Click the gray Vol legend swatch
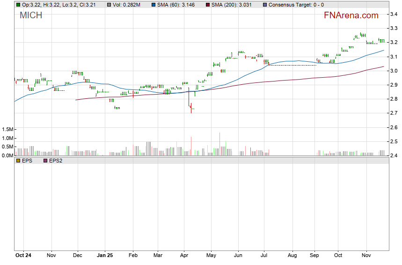This screenshot has width=402, height=265. 109,5
